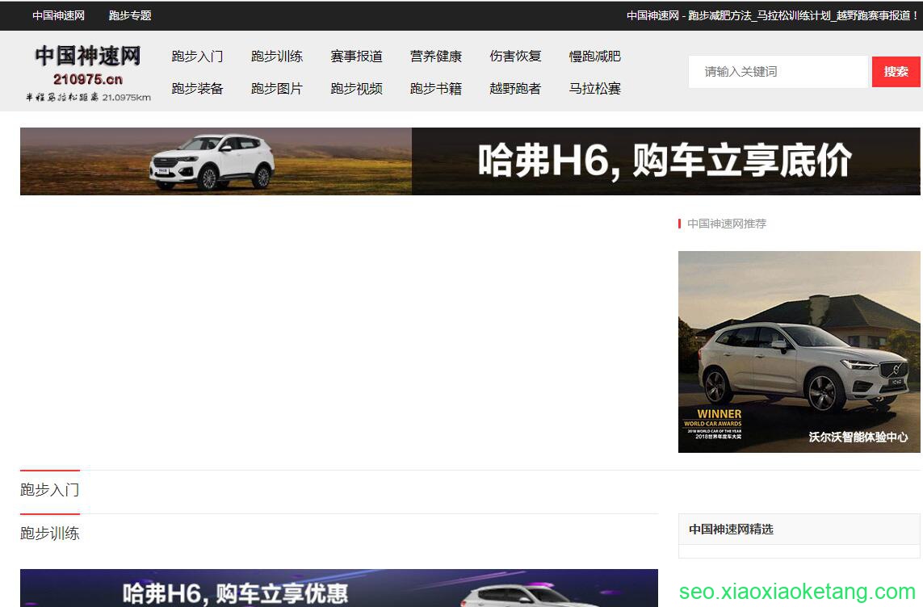Click the site tagline text in top bar
The width and height of the screenshot is (923, 607).
click(772, 16)
